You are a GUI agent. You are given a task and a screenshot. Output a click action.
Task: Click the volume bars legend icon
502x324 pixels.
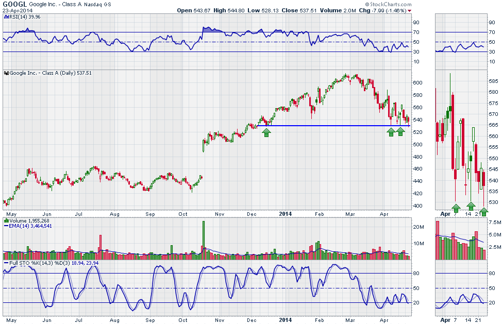[6, 220]
